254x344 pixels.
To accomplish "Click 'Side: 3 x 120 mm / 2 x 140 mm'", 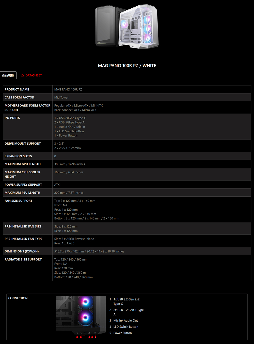I will point(75,214).
